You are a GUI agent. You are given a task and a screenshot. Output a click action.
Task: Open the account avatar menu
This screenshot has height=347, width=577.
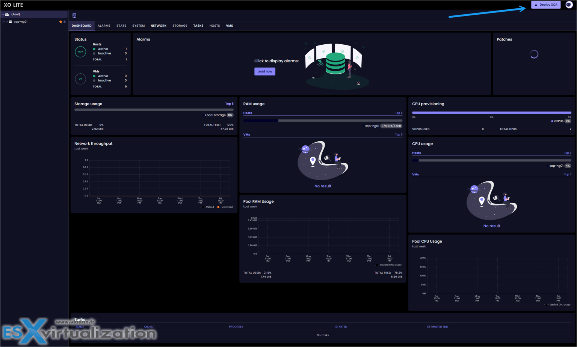click(569, 5)
